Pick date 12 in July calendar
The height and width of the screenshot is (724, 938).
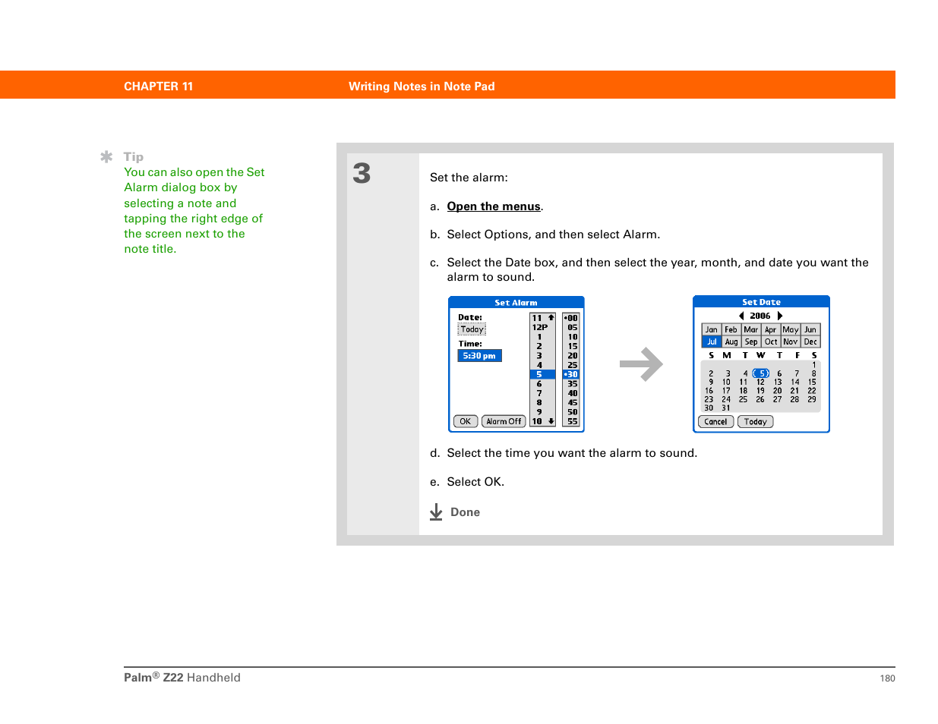coord(760,382)
